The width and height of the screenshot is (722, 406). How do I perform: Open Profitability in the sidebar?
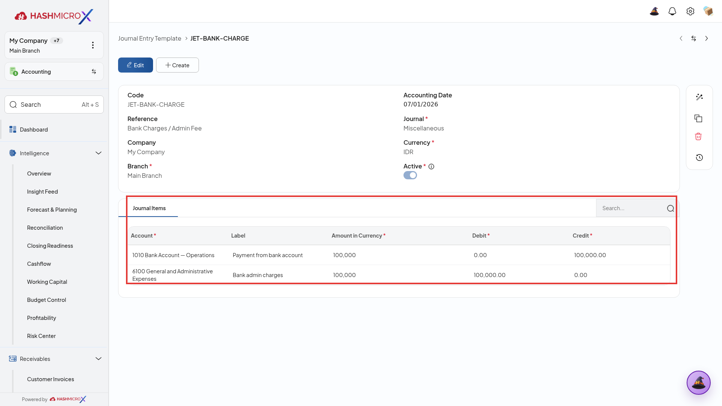click(41, 318)
